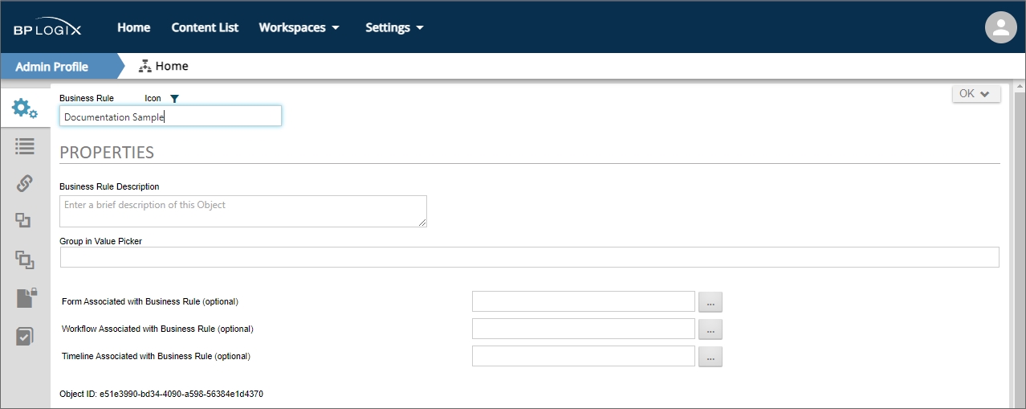Click the checkmark box icon in sidebar
The image size is (1026, 409).
[x=24, y=336]
